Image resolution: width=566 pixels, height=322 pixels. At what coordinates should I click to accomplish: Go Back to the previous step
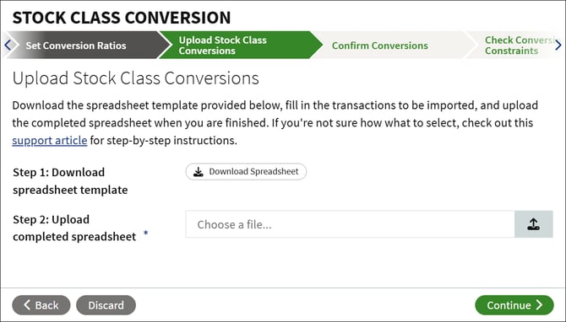coord(41,305)
